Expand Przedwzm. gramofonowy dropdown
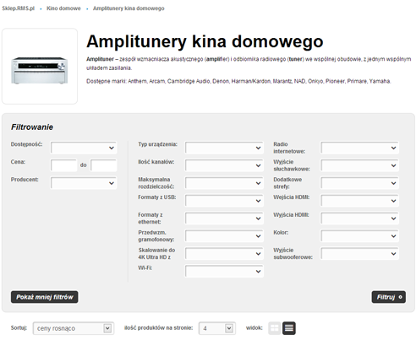The height and width of the screenshot is (340, 416). pyautogui.click(x=224, y=236)
